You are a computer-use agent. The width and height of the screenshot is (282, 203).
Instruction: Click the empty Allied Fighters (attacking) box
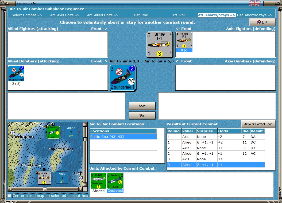tap(58, 45)
